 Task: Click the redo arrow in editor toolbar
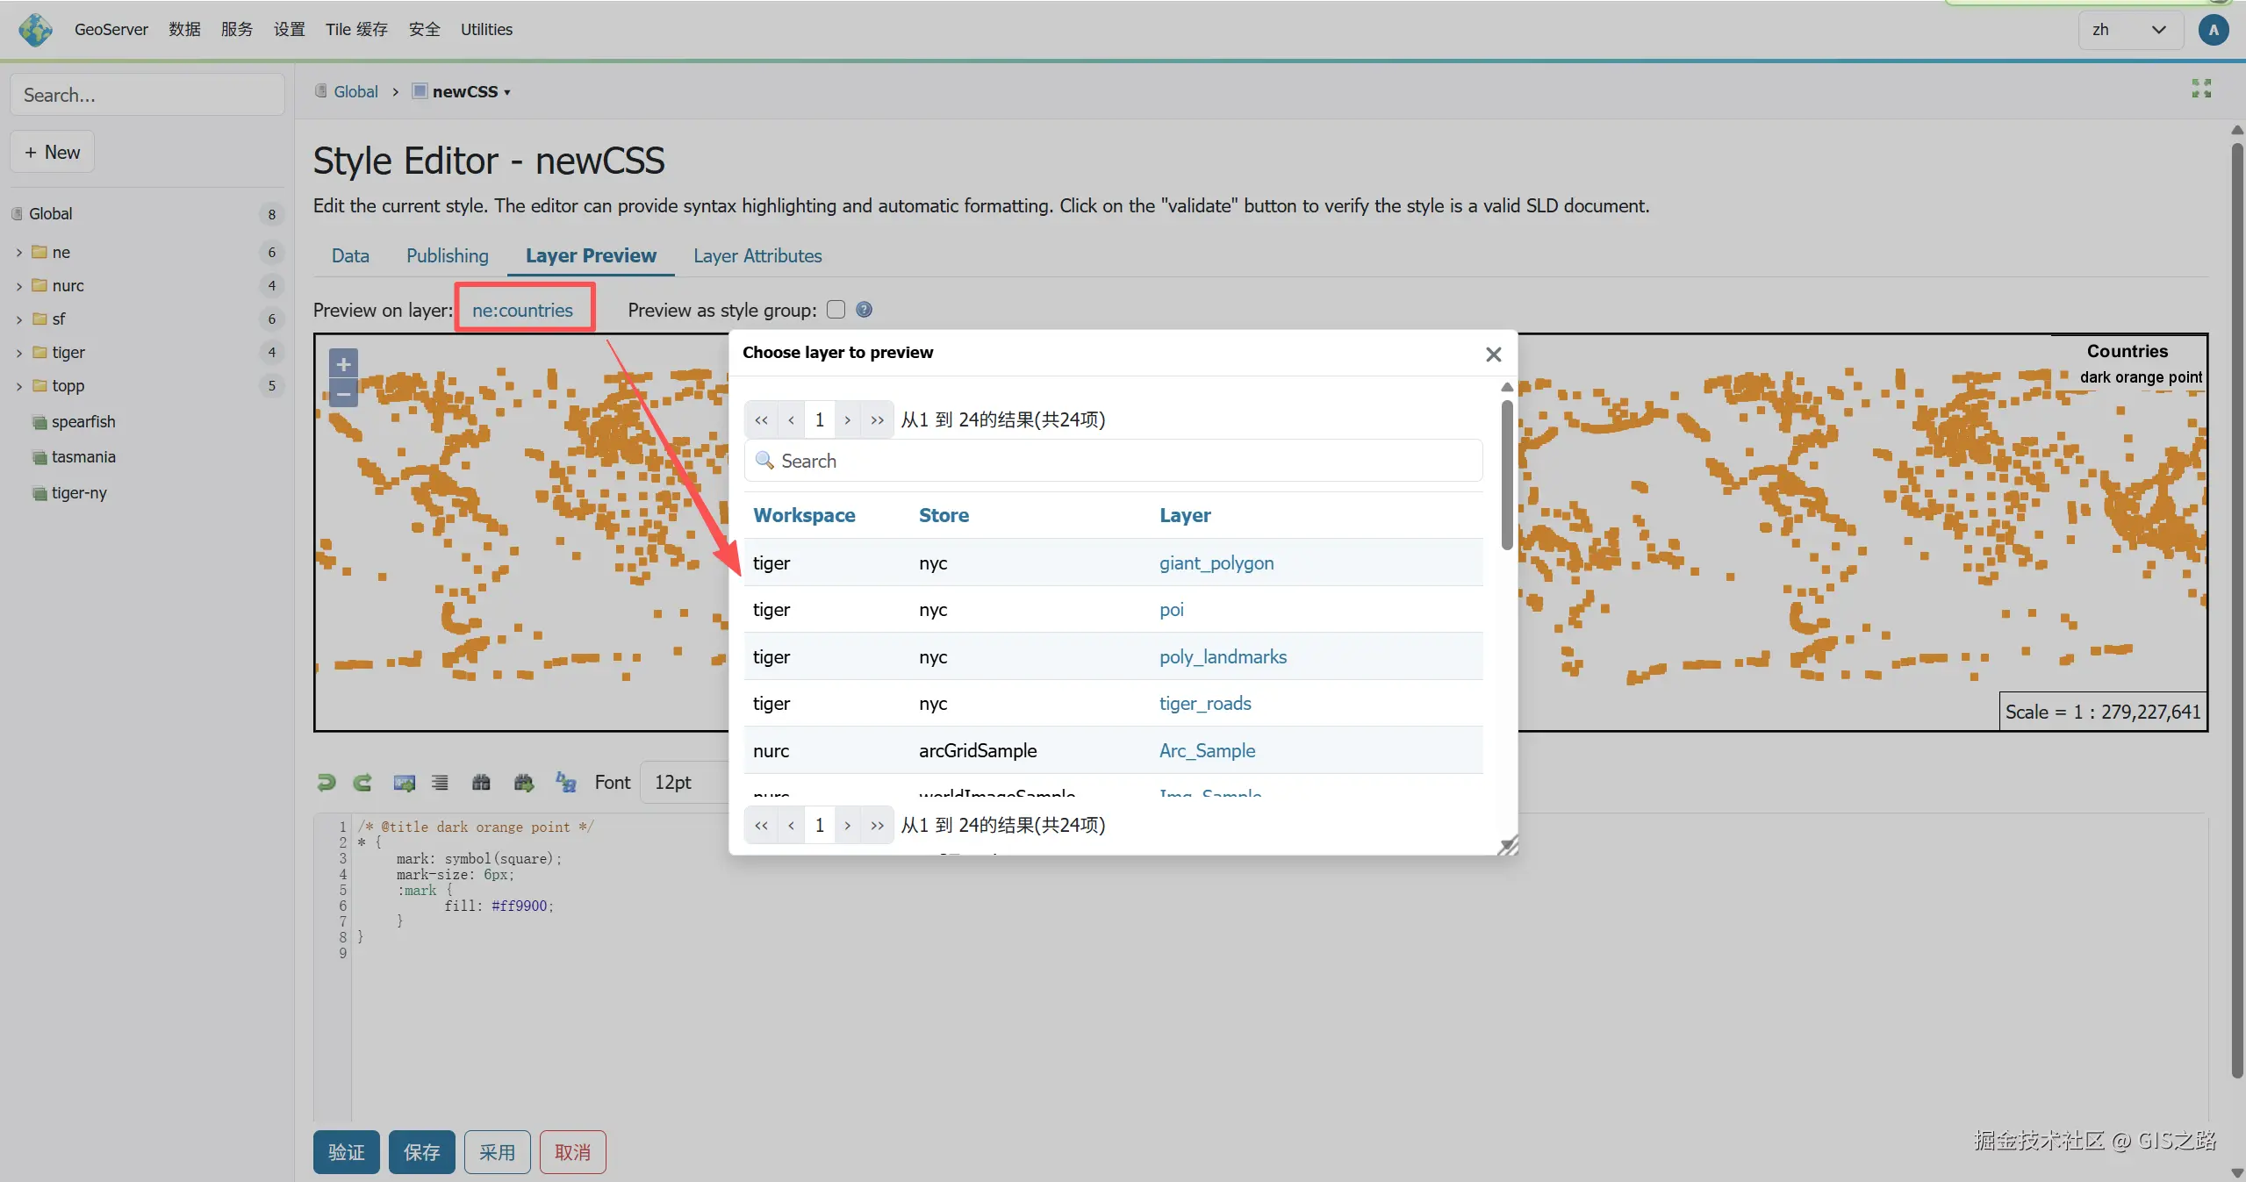(362, 782)
